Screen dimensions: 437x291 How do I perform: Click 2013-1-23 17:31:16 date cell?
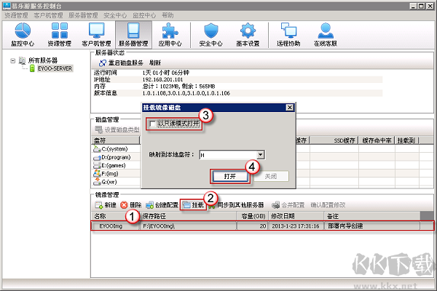(x=296, y=226)
